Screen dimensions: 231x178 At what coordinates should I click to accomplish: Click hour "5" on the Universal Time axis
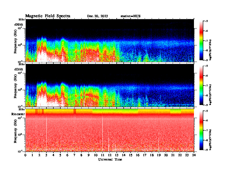point(60,155)
